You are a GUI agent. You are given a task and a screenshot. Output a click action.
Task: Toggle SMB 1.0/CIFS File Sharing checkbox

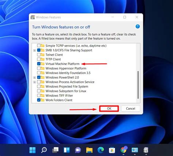coord(39,50)
